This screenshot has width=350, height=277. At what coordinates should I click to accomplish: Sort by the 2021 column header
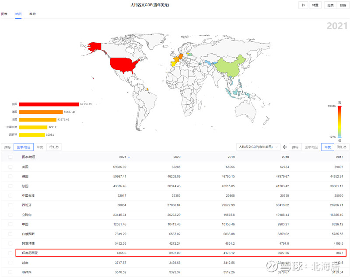click(122, 157)
